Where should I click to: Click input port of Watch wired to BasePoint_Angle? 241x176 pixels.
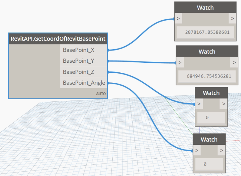pos(197,150)
